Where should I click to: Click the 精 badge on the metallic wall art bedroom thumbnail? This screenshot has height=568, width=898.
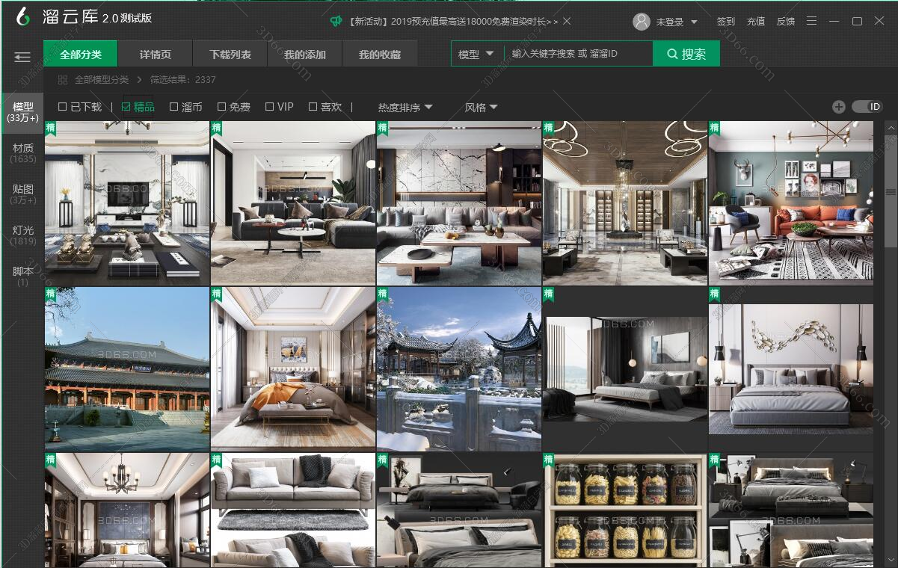tap(715, 294)
